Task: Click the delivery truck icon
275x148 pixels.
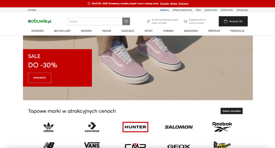Action: tap(185, 21)
